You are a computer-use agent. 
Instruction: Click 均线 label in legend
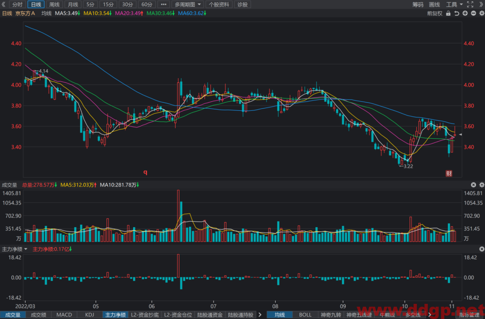click(x=46, y=13)
